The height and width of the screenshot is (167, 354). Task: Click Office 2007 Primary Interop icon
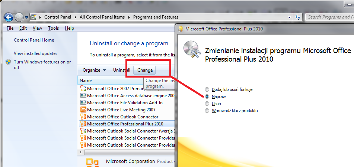click(x=83, y=89)
